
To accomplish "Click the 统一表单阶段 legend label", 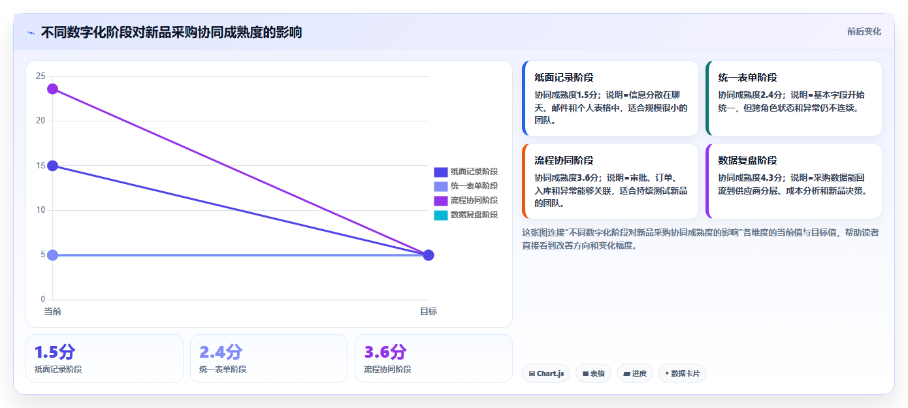I will (474, 186).
